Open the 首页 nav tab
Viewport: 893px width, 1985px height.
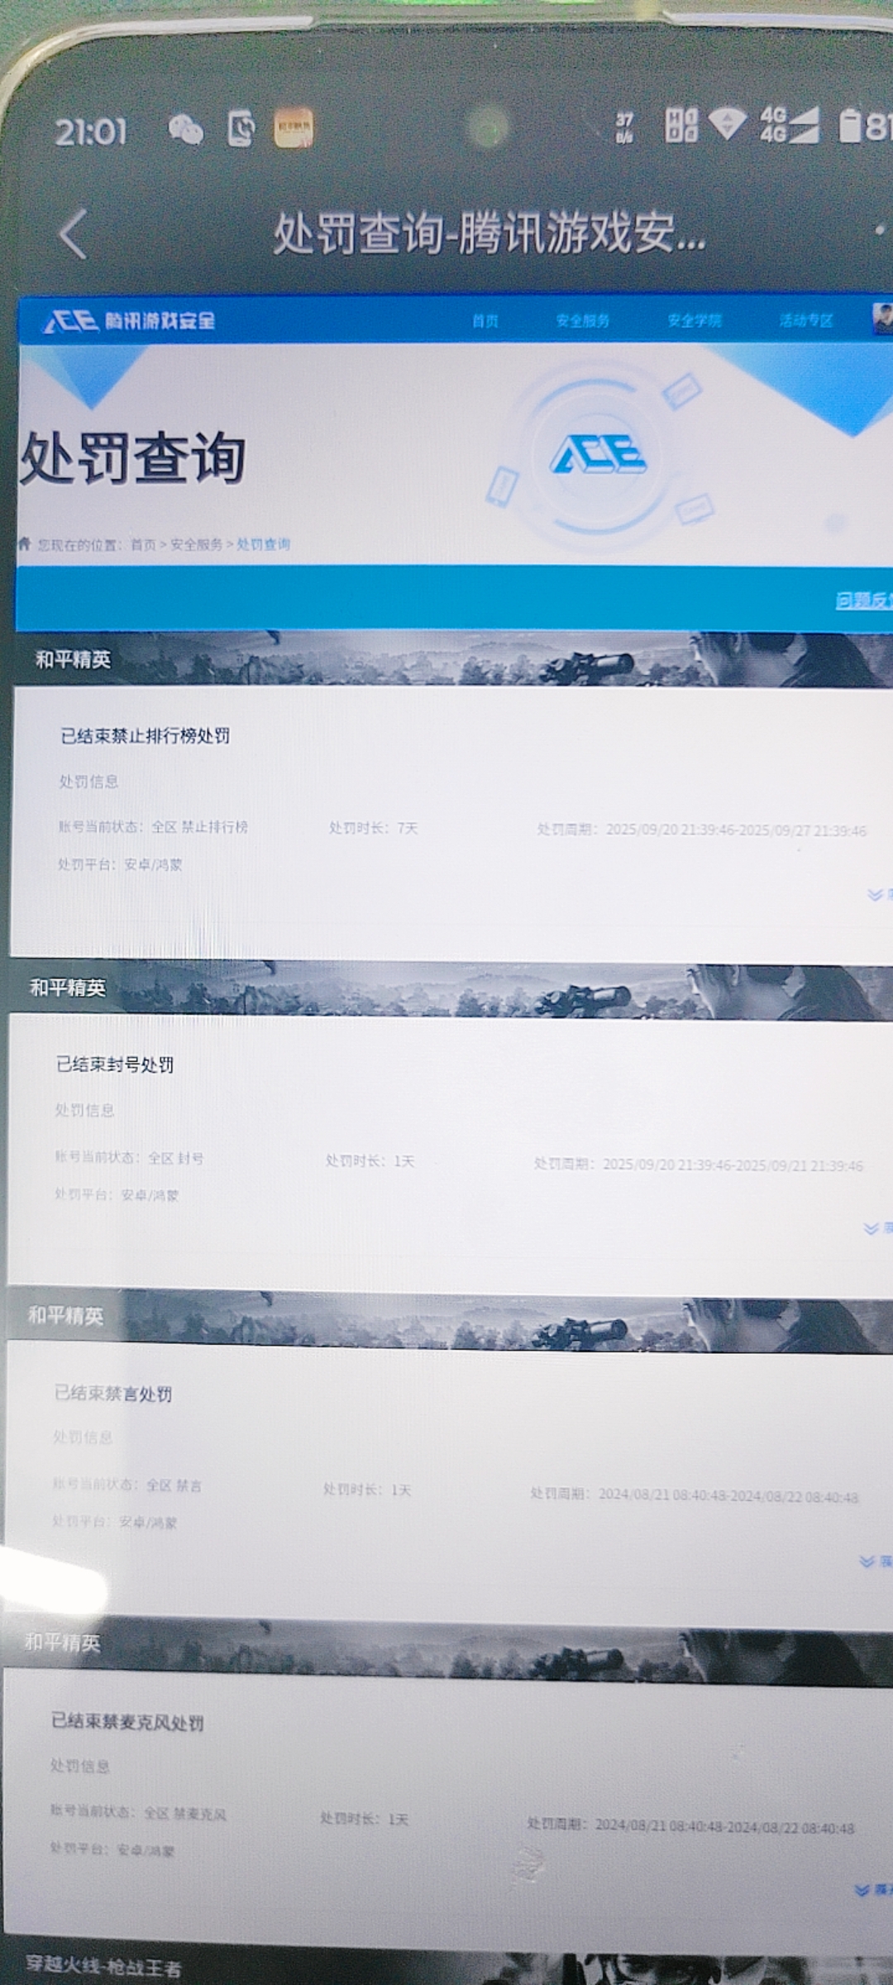pyautogui.click(x=485, y=321)
